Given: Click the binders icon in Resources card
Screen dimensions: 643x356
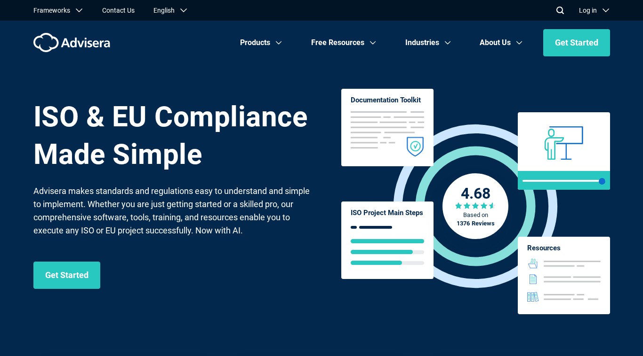Looking at the screenshot, I should coord(533,297).
